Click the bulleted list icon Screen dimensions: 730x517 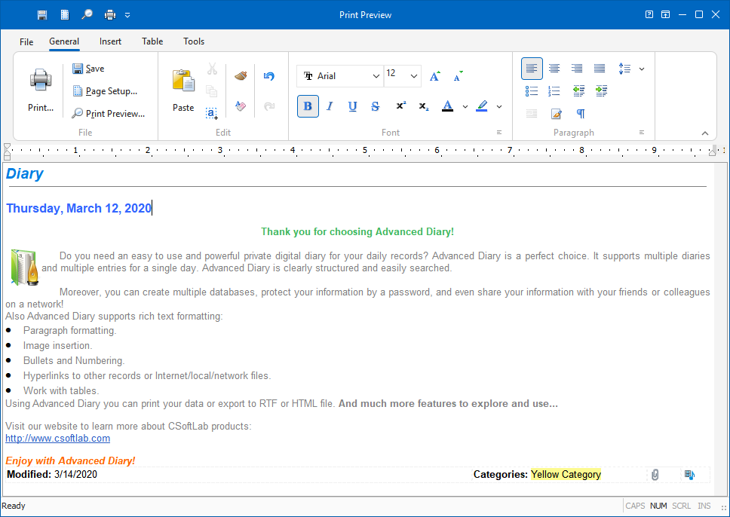(x=532, y=90)
